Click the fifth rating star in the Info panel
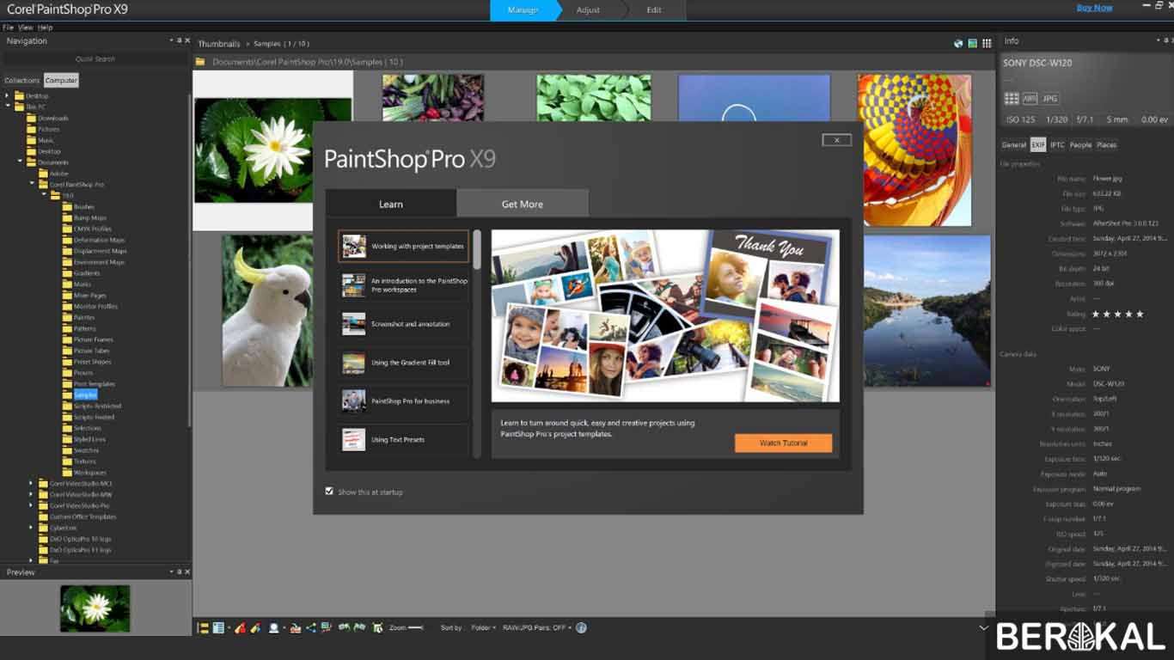This screenshot has width=1174, height=660. click(1140, 315)
